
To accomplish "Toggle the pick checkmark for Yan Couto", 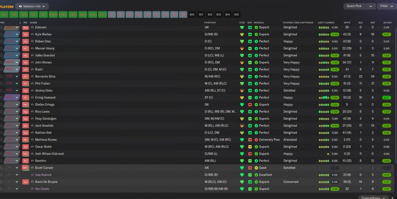I will click(1, 189).
